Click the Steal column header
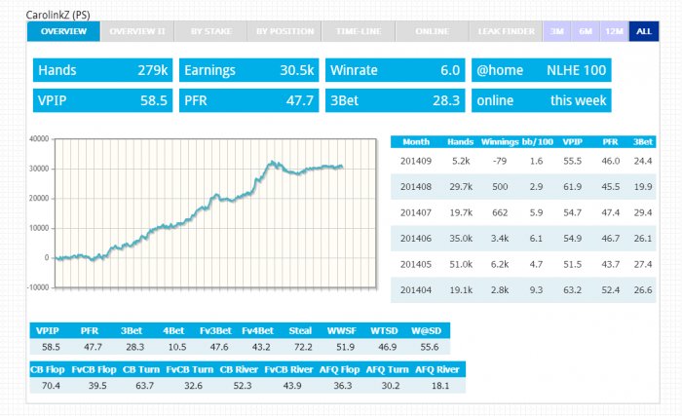 coord(300,330)
